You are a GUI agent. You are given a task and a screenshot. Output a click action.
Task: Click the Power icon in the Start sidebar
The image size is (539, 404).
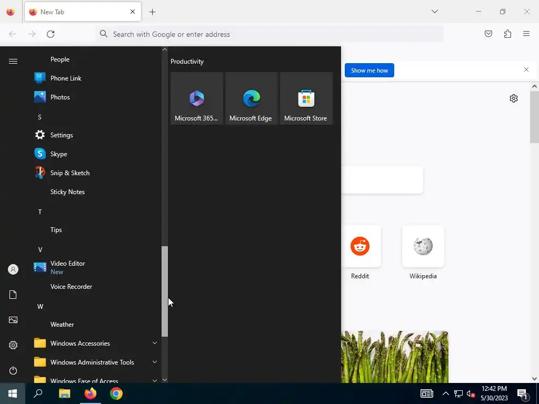[13, 370]
